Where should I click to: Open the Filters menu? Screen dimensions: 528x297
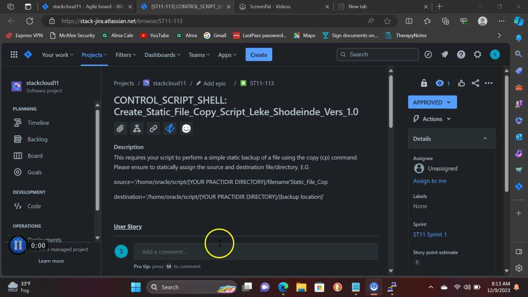[x=125, y=54]
